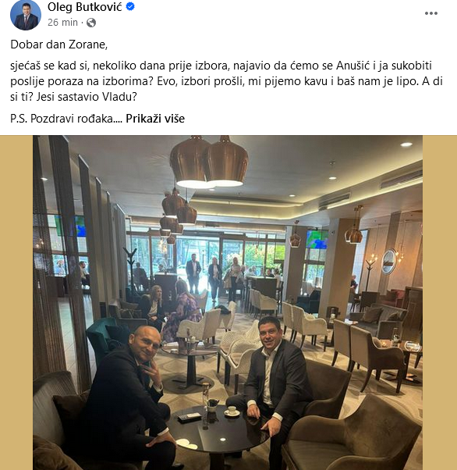457x470 pixels.
Task: Click the round wall mirror in photo
Action: coord(388,262)
